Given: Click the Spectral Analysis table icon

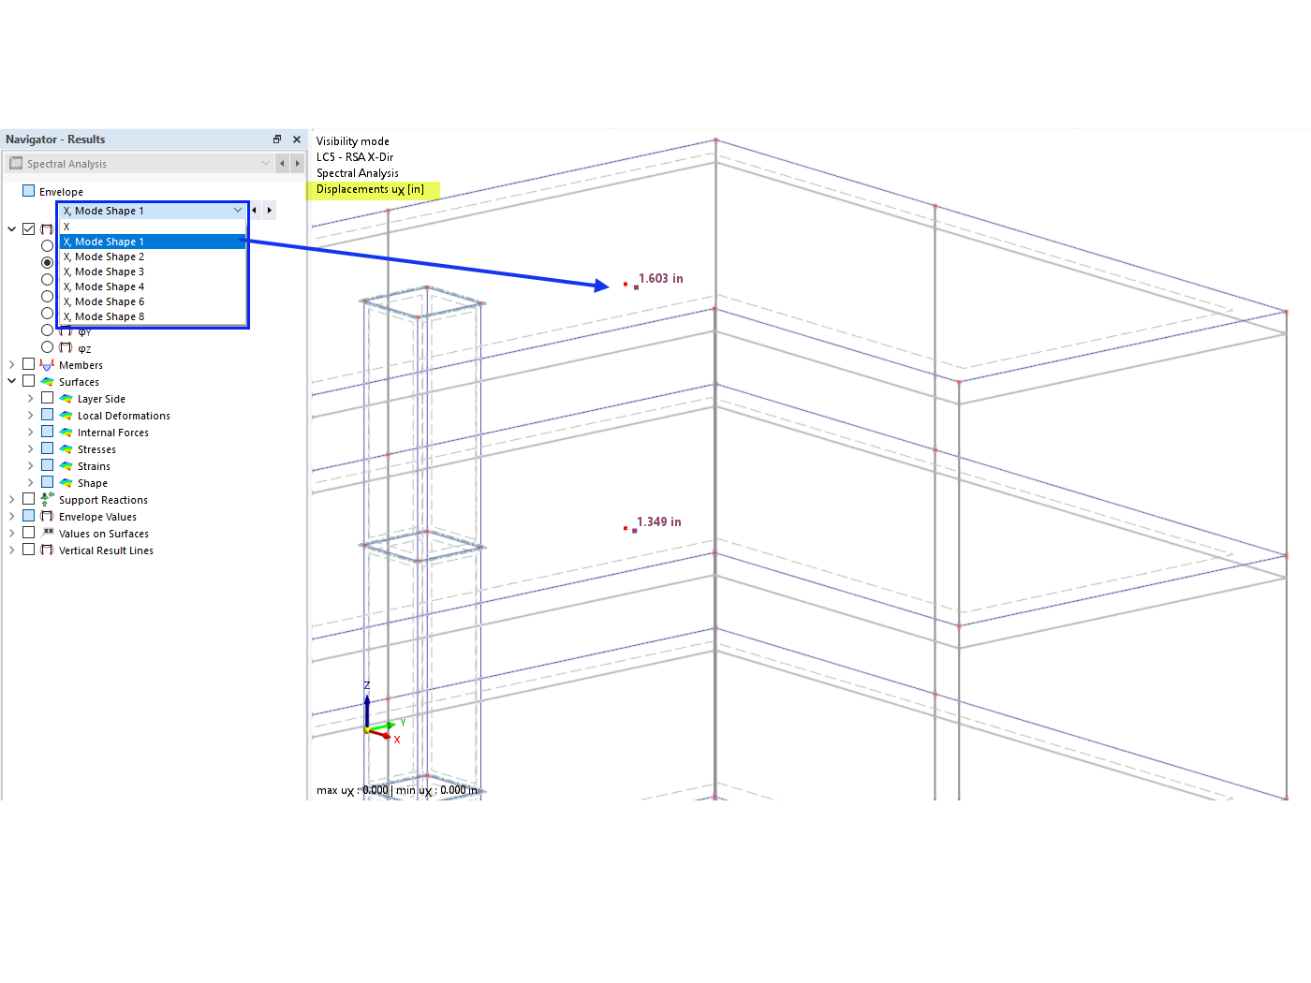Looking at the screenshot, I should 15,163.
